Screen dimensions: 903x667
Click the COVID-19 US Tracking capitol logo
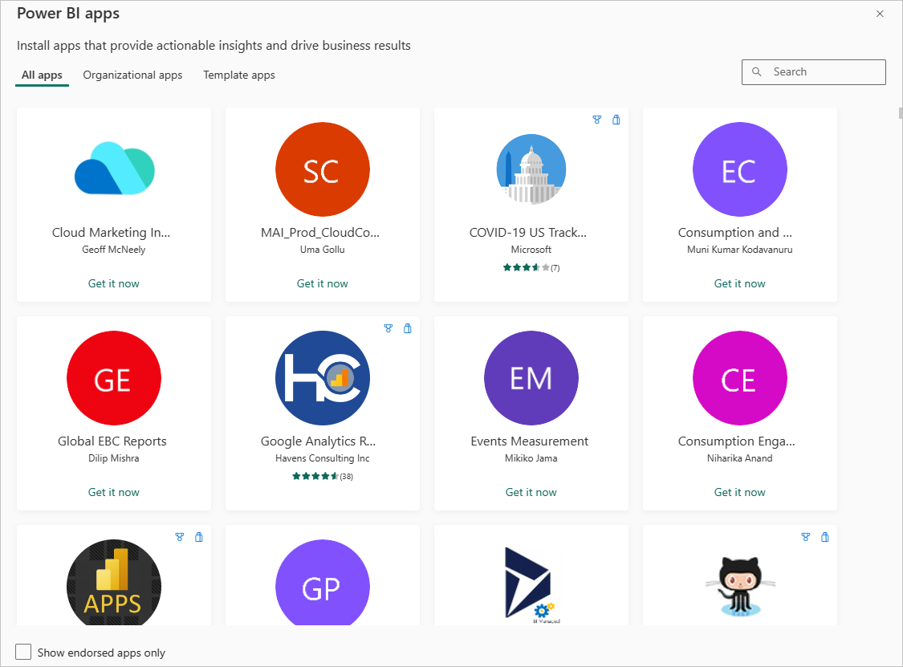[531, 169]
